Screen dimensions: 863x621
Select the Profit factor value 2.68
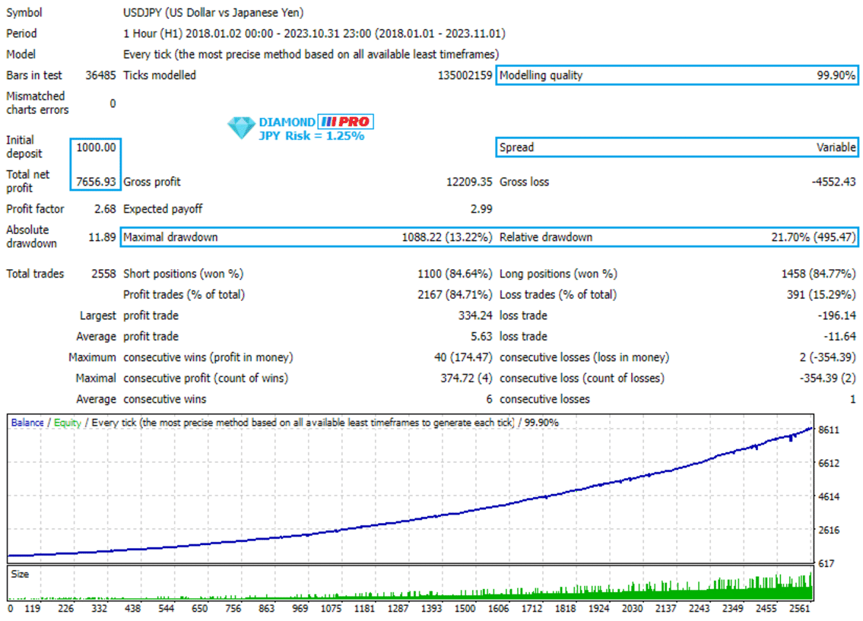coord(103,209)
